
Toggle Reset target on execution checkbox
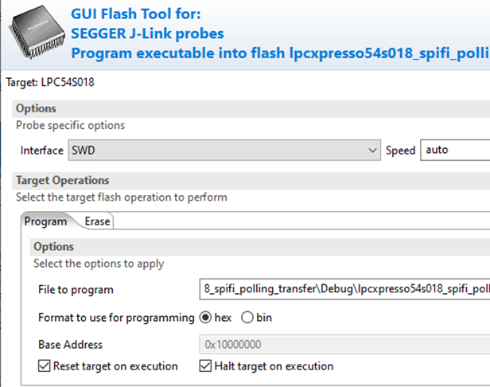[45, 366]
